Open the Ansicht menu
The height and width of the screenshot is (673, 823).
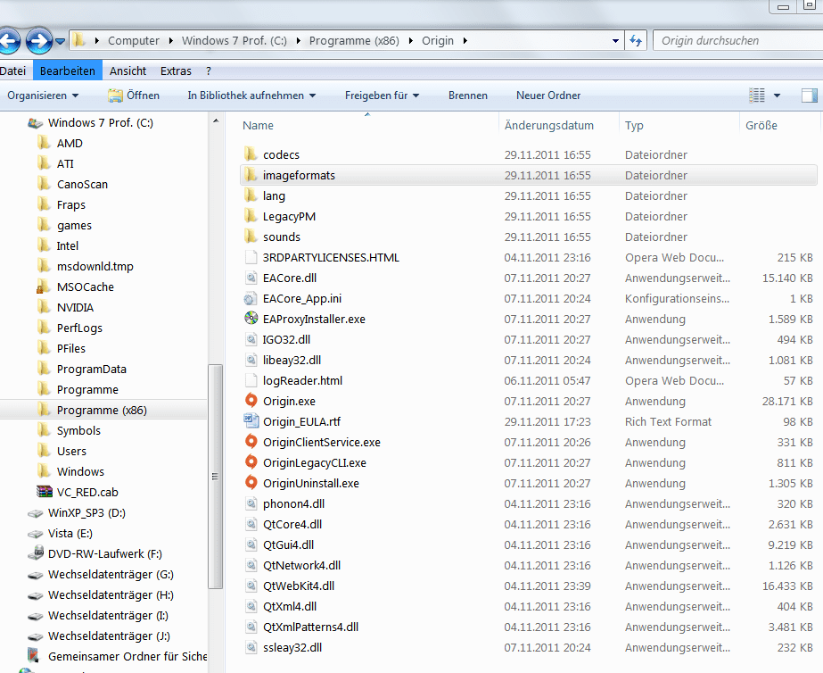(128, 71)
